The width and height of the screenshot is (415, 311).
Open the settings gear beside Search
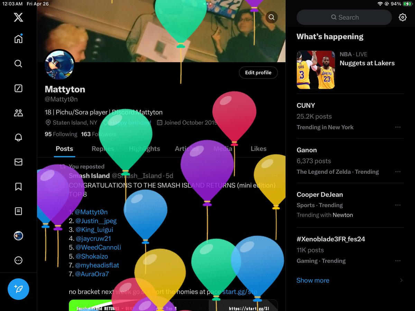[403, 17]
